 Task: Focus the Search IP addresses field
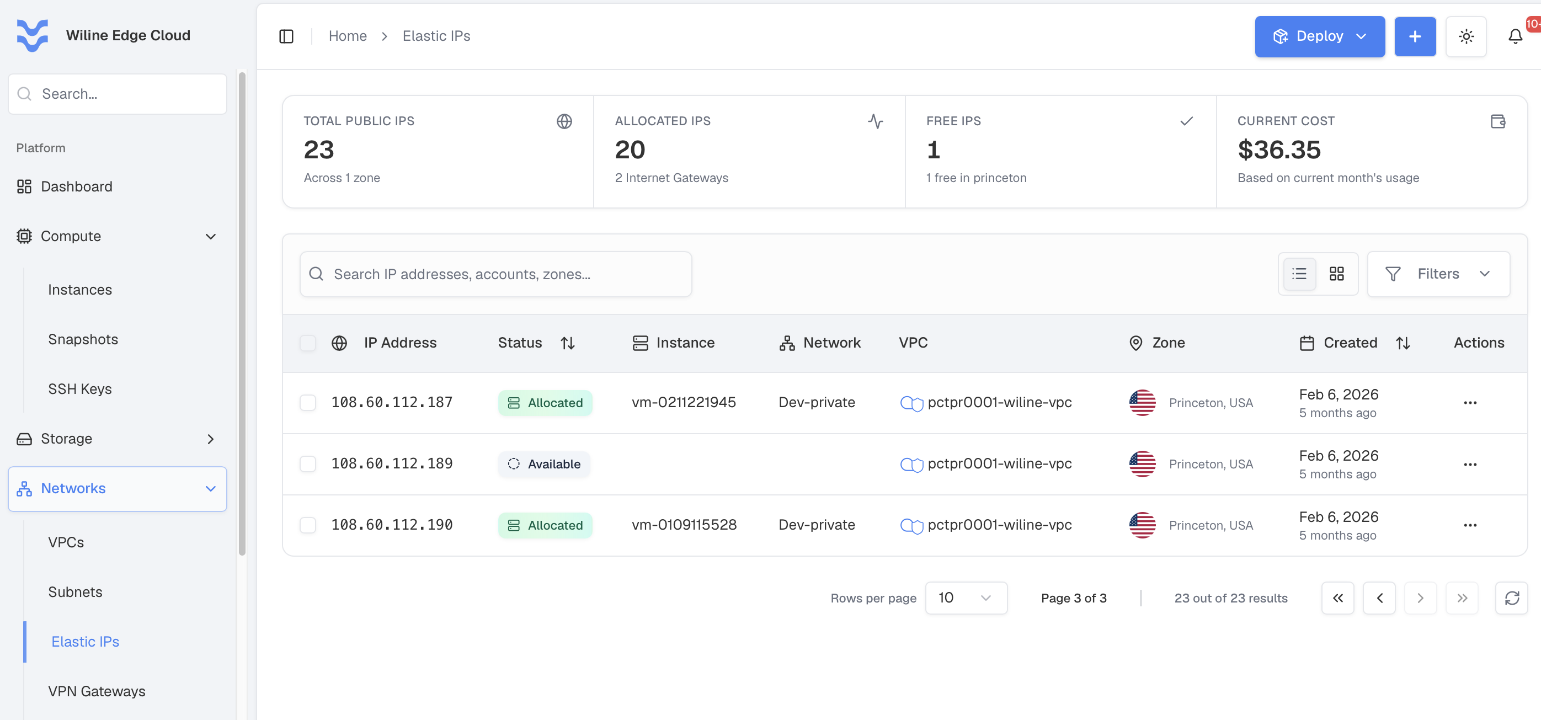click(495, 274)
